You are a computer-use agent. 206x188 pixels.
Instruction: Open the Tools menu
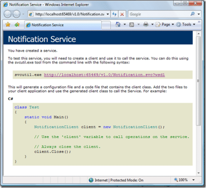click(x=186, y=24)
